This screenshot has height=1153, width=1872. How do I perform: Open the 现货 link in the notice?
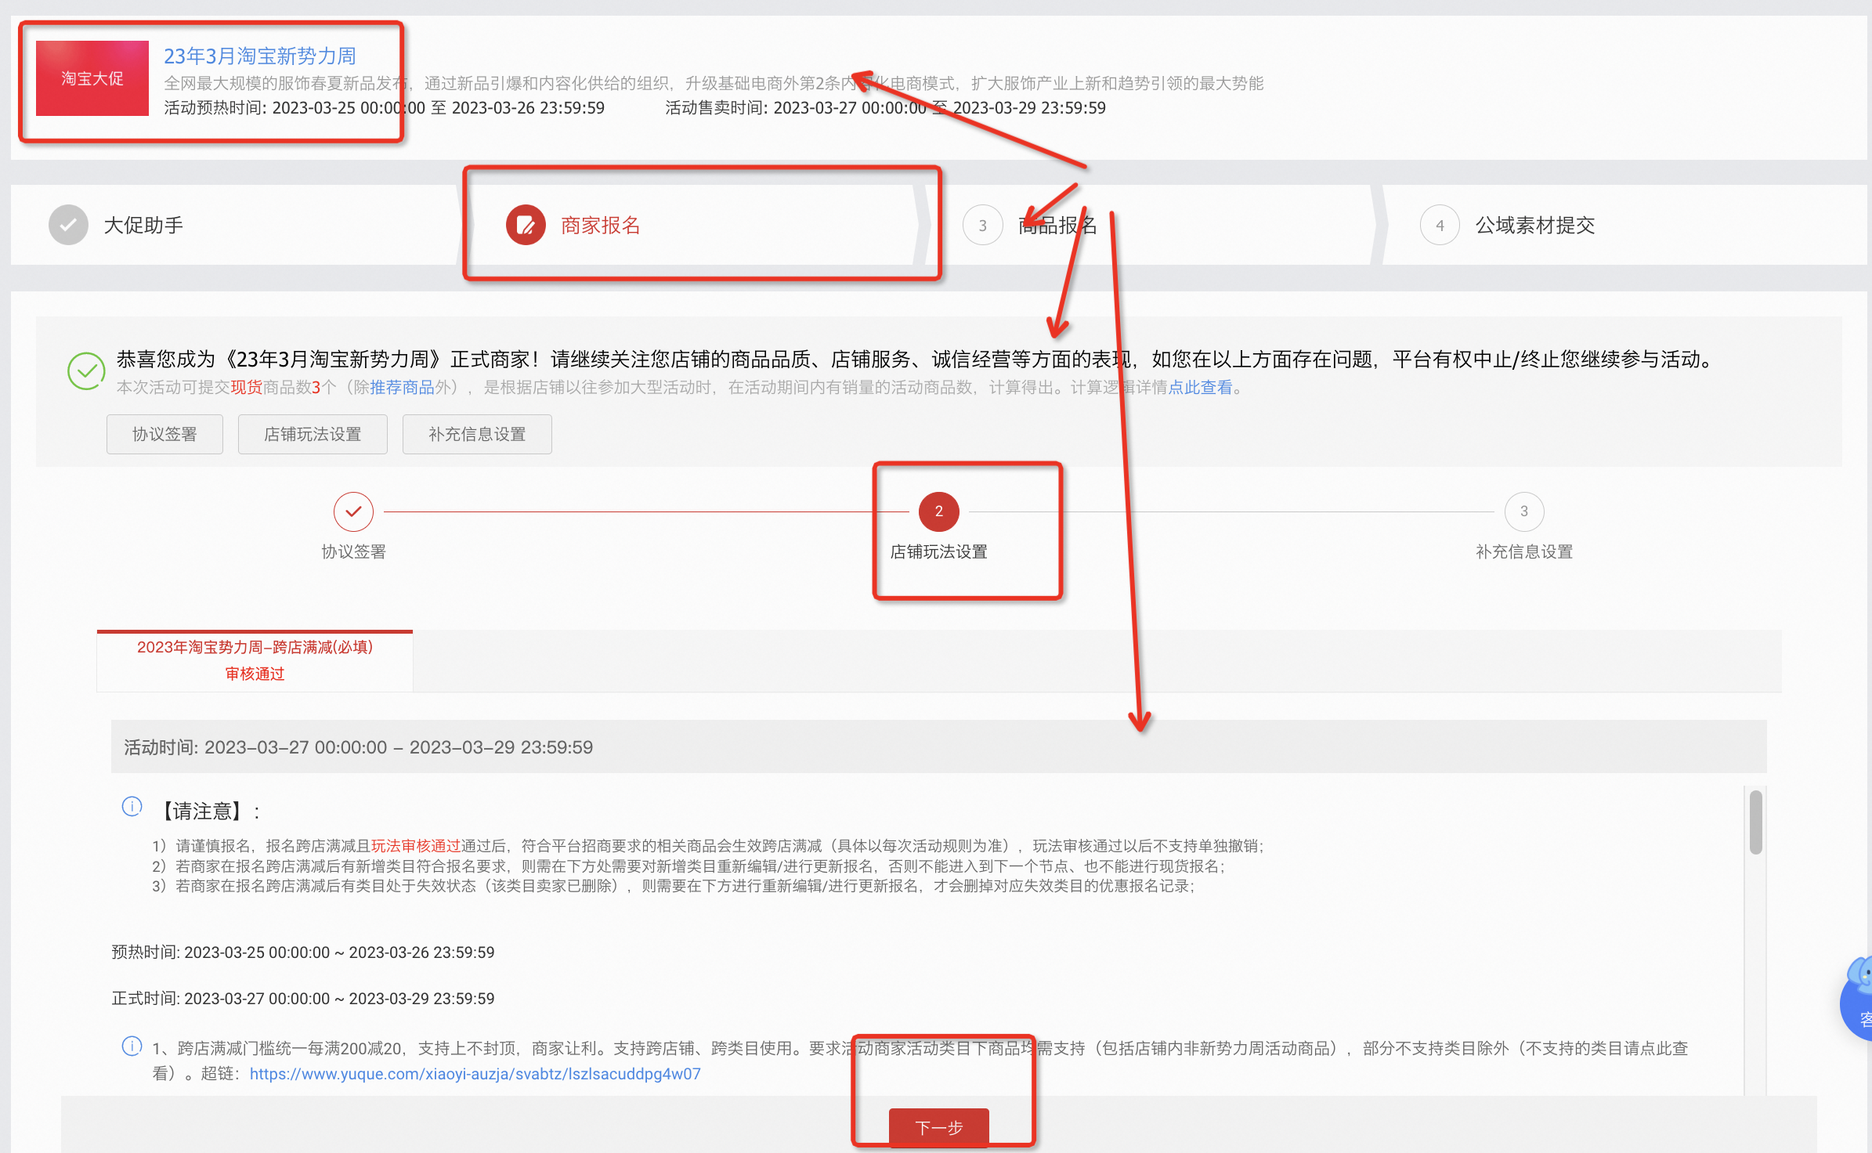click(x=247, y=388)
